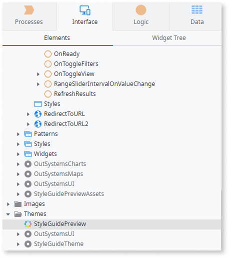Click the Images folder icon
Screen dimensions: 229x258
[x=18, y=204]
